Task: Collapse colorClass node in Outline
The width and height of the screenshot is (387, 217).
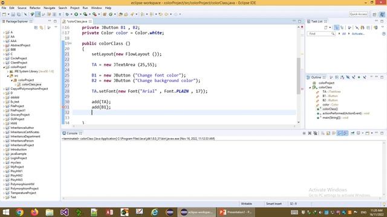Action: point(310,87)
